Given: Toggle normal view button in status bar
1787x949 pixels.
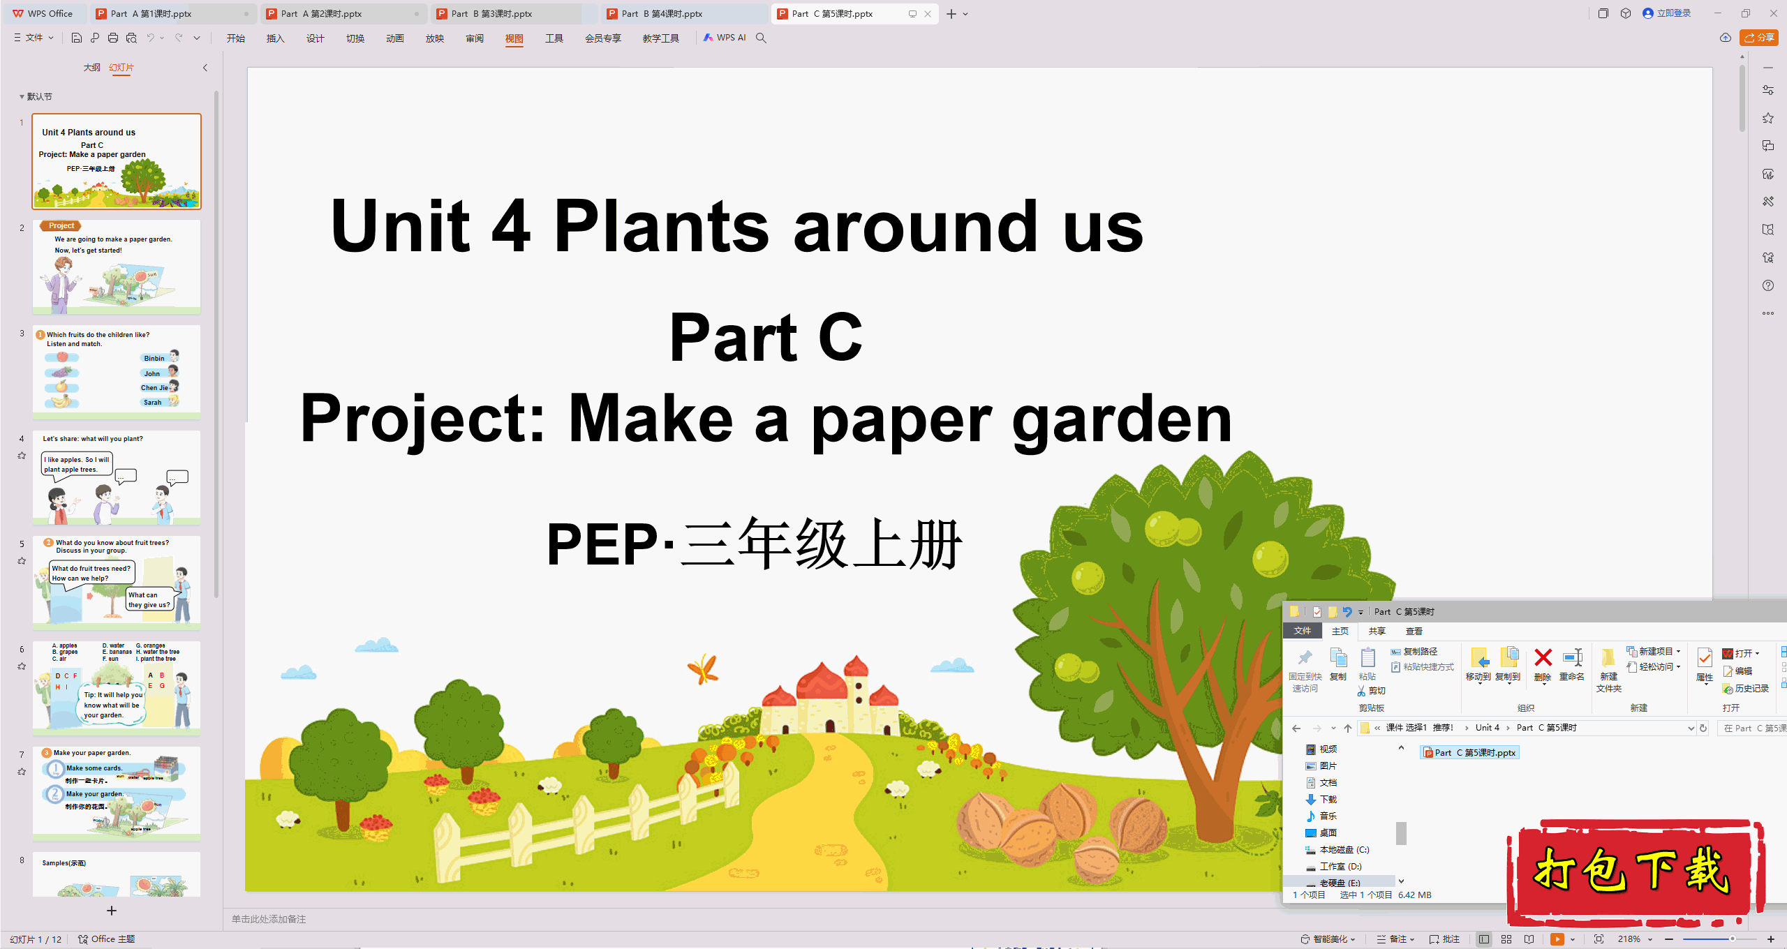Looking at the screenshot, I should point(1483,939).
